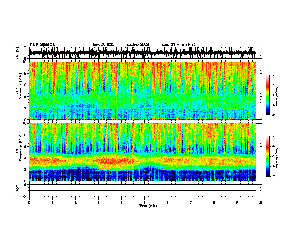Click time axis tick label "4"
This screenshot has width=293, height=227.
coord(122,203)
